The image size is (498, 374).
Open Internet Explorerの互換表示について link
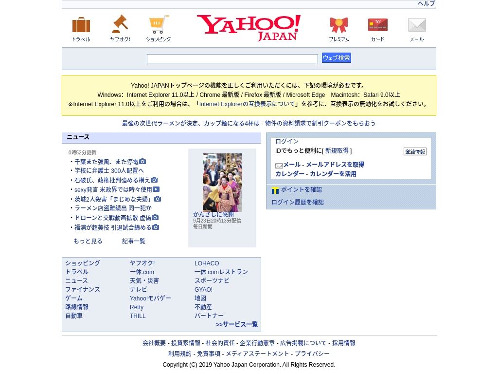(247, 104)
